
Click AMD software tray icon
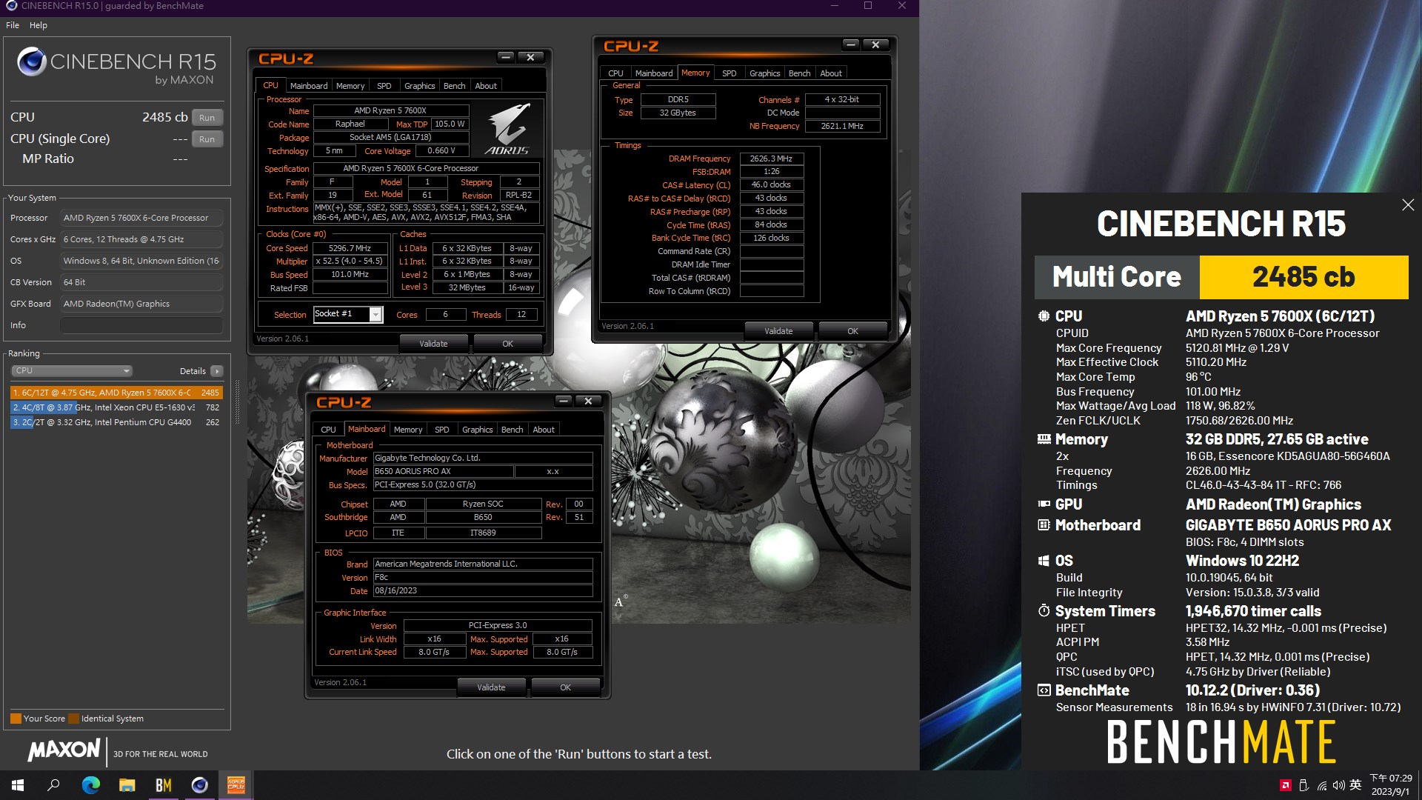pyautogui.click(x=1286, y=785)
